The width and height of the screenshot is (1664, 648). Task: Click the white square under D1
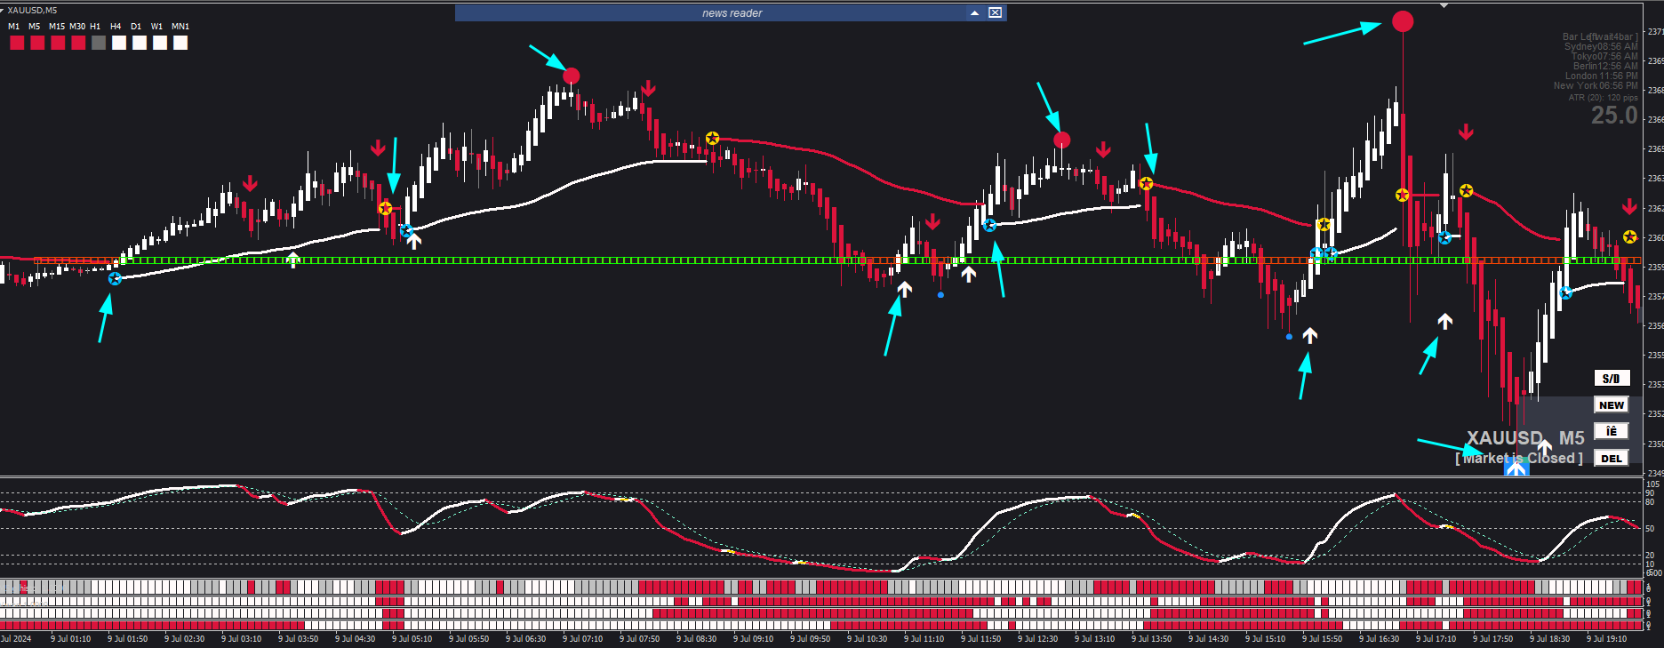[x=140, y=43]
